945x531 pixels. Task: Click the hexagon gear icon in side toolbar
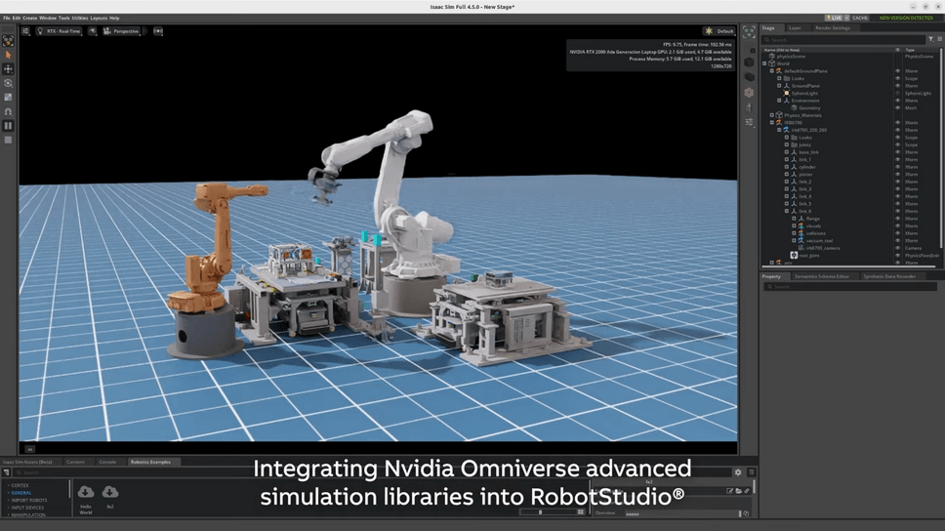749,92
